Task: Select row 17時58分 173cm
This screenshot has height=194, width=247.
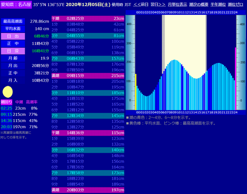Action: pyautogui.click(x=88, y=173)
